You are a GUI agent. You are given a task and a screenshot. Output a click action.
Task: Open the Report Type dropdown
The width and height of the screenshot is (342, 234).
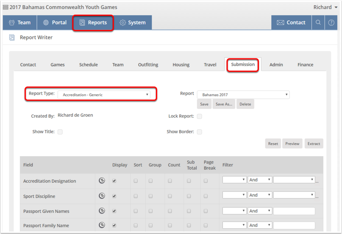[x=106, y=94]
